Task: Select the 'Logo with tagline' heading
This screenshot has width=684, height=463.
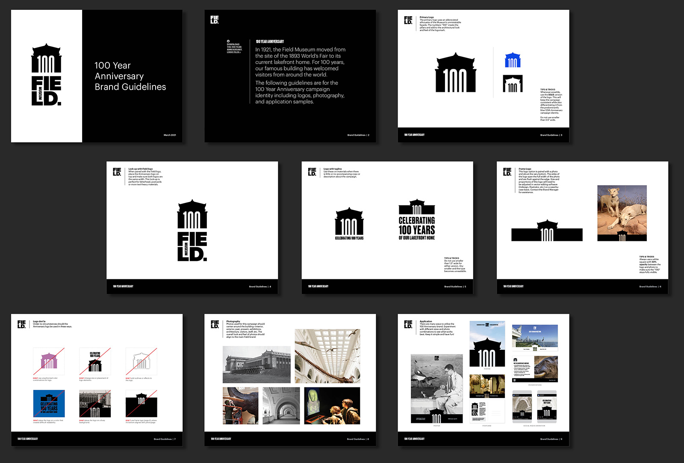Action: (333, 169)
